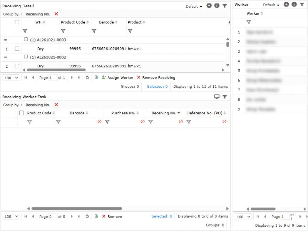The height and width of the screenshot is (231, 308).
Task: Click the Remove Receiving button
Action: click(156, 78)
